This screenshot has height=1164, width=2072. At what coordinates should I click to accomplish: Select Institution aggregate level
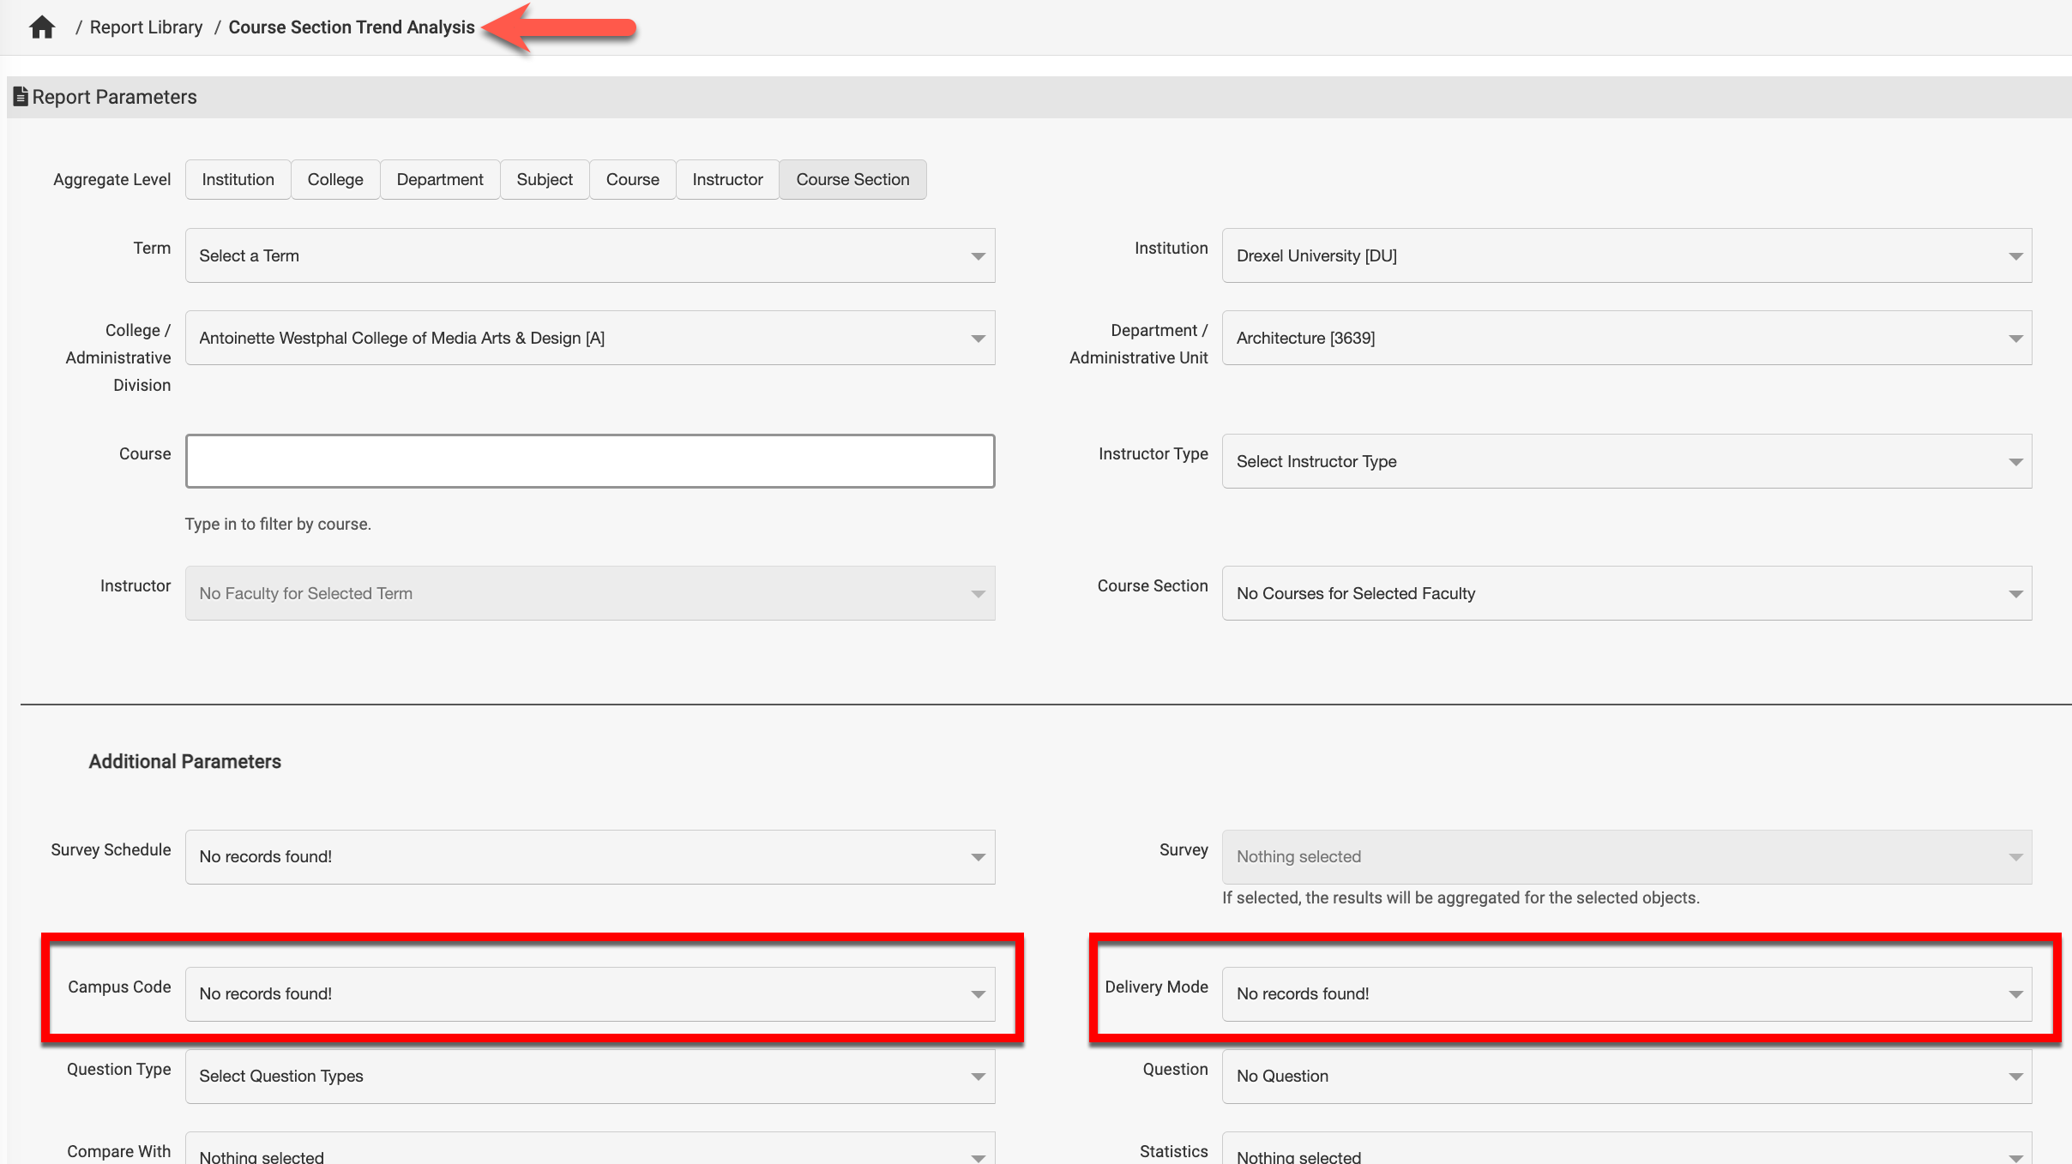tap(238, 179)
